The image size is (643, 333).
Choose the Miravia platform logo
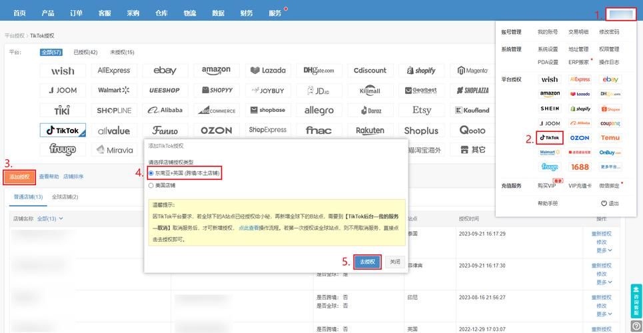(114, 150)
